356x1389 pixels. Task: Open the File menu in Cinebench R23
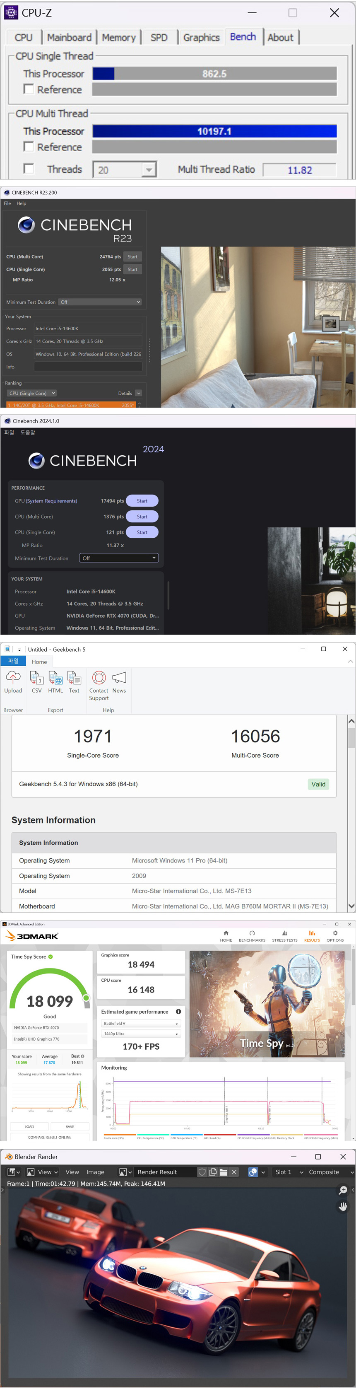click(x=7, y=203)
